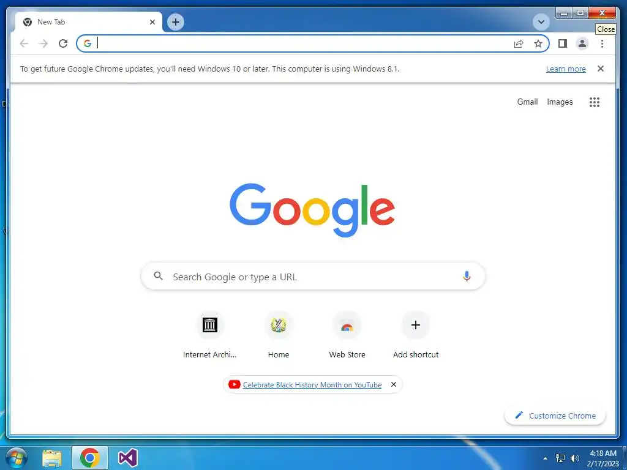Image resolution: width=627 pixels, height=470 pixels.
Task: Click the Google icon in address bar
Action: (88, 43)
